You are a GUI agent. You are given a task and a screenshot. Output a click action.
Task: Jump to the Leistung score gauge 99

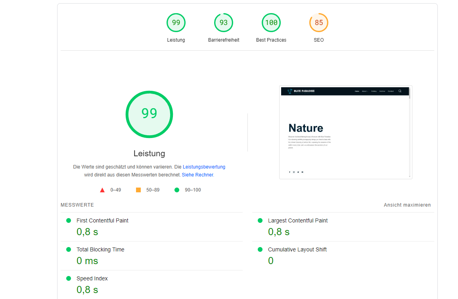click(176, 23)
